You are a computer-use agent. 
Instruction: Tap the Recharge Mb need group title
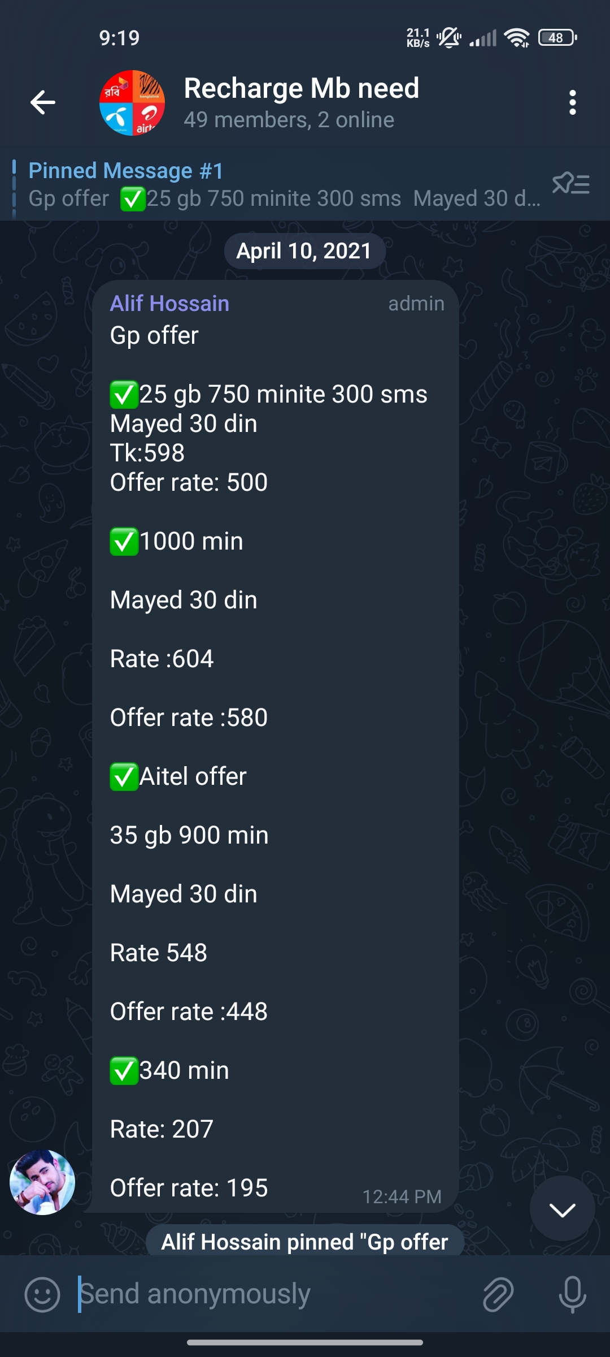tap(301, 89)
